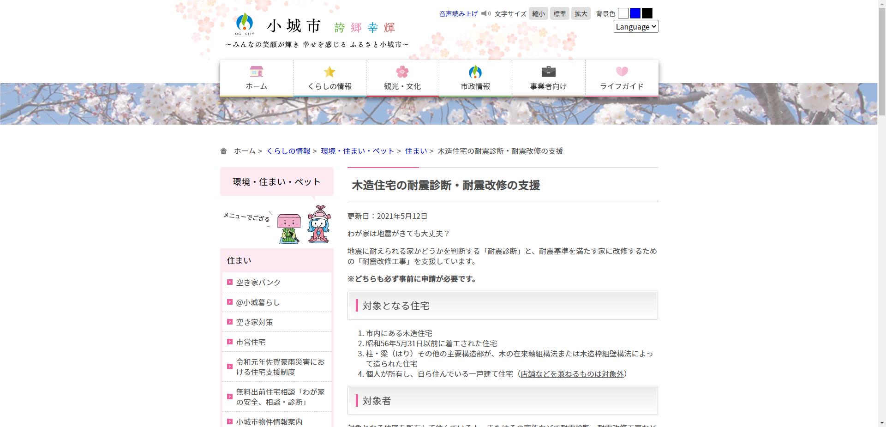
Task: Open 観光・文化 via the flower icon
Action: pyautogui.click(x=402, y=72)
